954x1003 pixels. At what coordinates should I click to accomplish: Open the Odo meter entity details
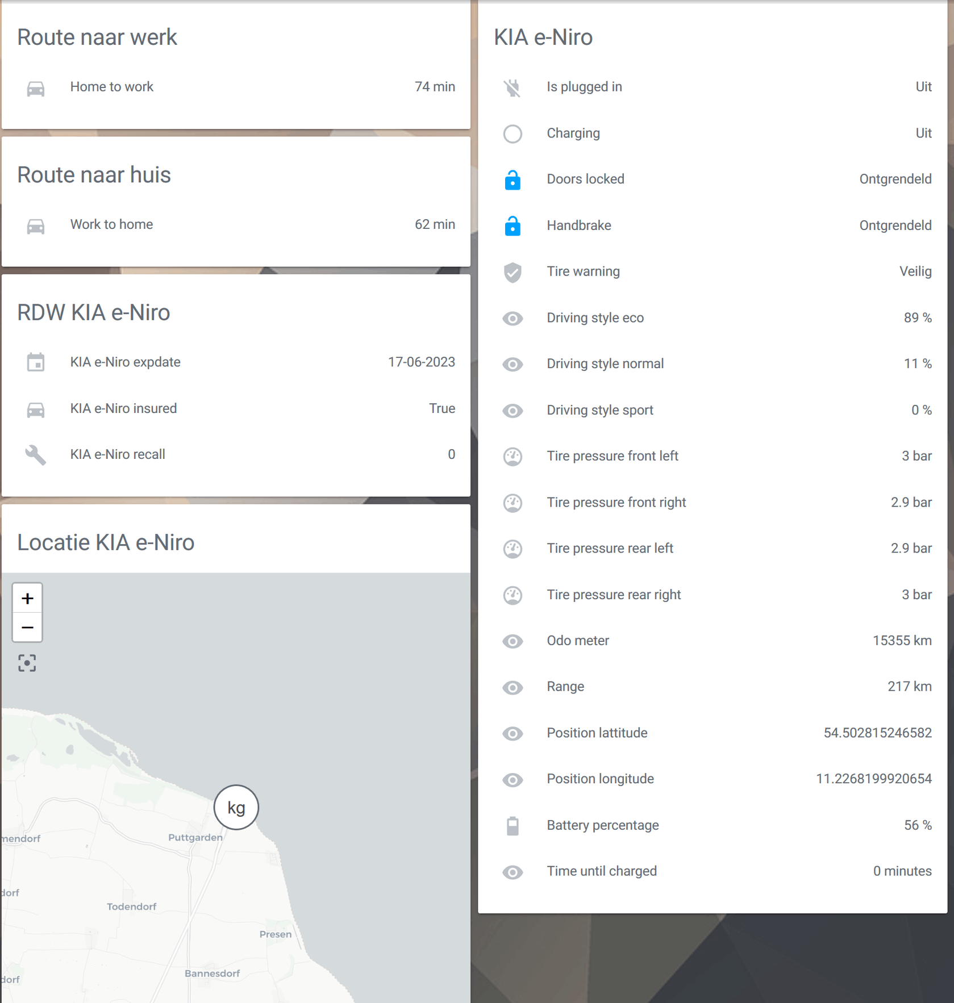[x=578, y=641]
